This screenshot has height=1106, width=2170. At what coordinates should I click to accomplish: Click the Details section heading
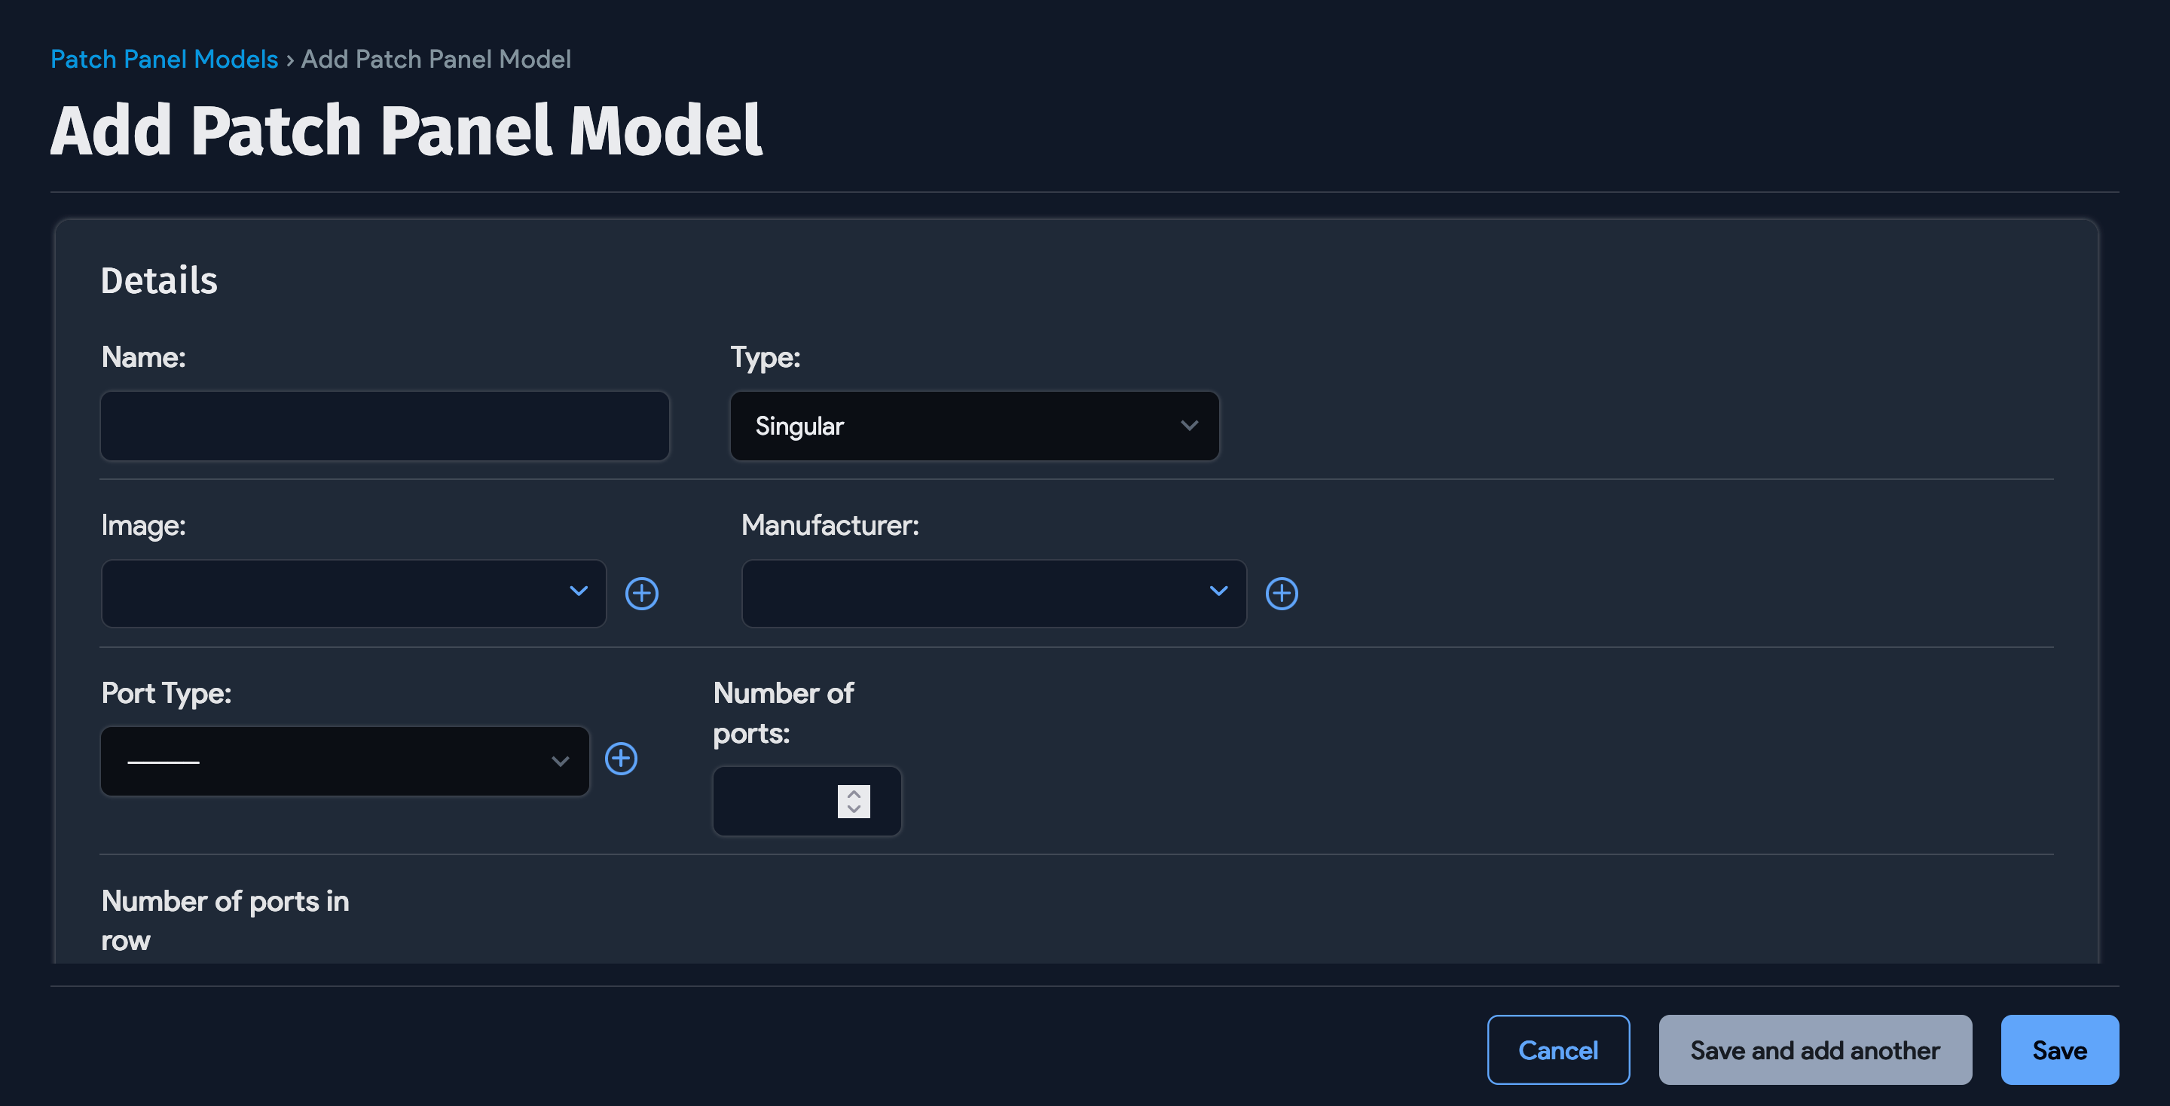(x=158, y=280)
